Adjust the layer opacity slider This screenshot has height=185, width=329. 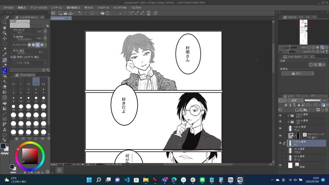[313, 100]
